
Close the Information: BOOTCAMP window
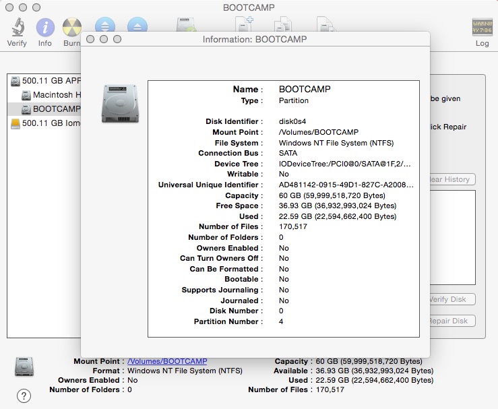90,39
